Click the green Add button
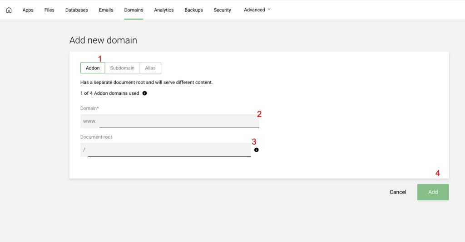This screenshot has height=242, width=465. [x=433, y=192]
